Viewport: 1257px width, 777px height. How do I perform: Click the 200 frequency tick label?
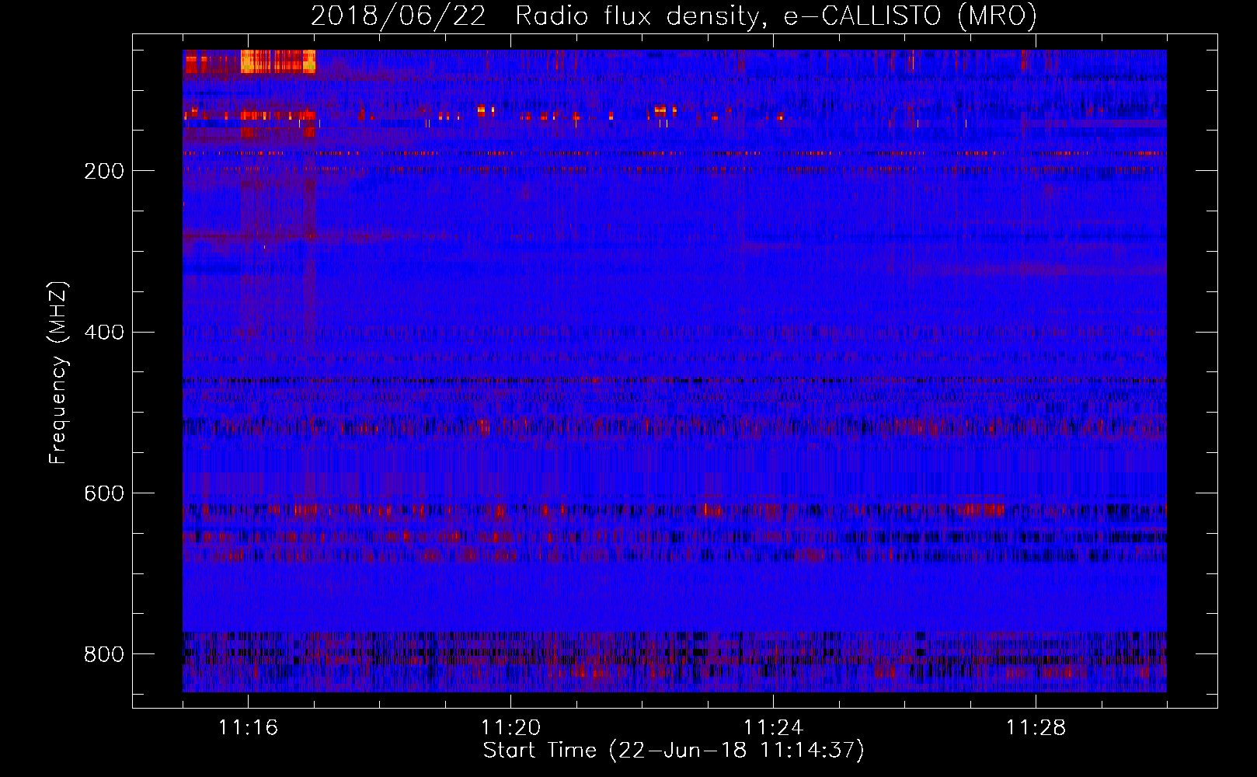coord(104,171)
